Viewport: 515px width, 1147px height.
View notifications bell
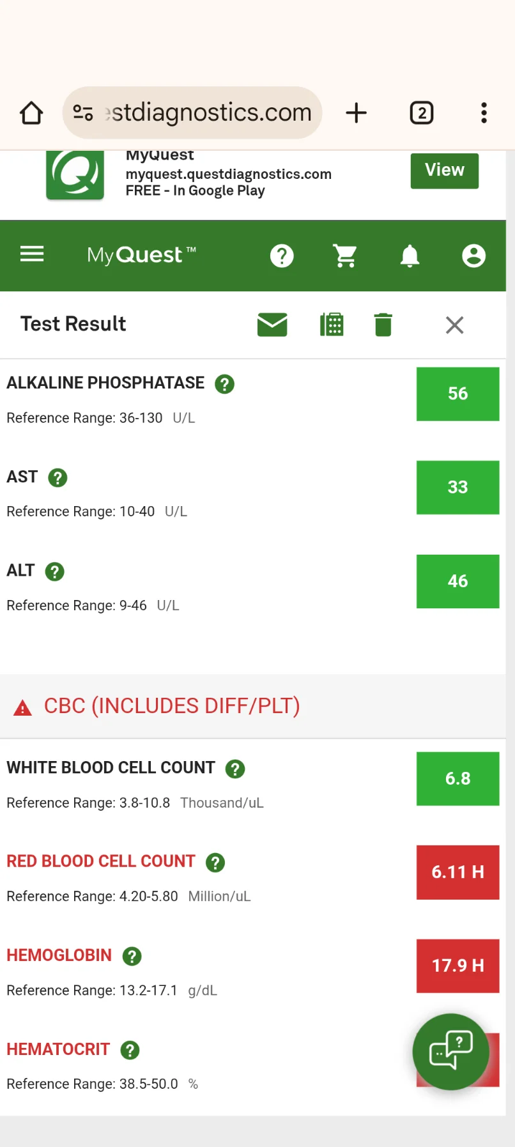point(410,256)
